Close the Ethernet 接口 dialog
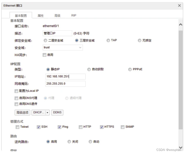The height and width of the screenshot is (154, 185). (179, 6)
